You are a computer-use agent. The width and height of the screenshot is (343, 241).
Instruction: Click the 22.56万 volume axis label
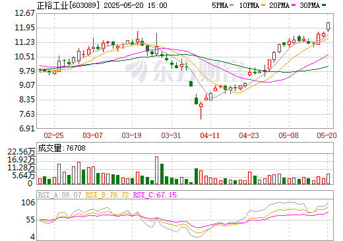21,152
